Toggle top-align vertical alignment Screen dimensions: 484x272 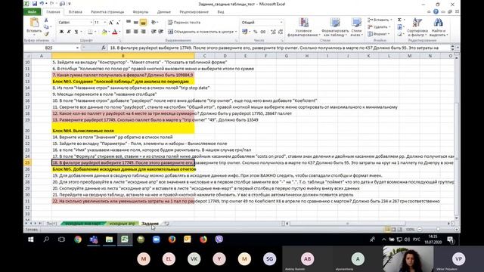129,23
